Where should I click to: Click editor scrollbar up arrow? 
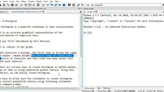pyautogui.click(x=81, y=15)
